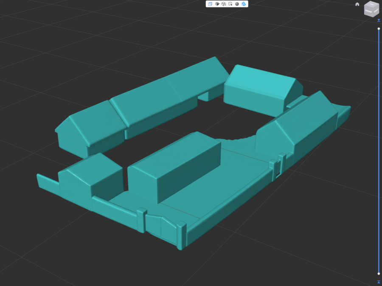Toggle the blue ground plane icon
Viewport: 382px width, 286px height.
click(x=244, y=4)
